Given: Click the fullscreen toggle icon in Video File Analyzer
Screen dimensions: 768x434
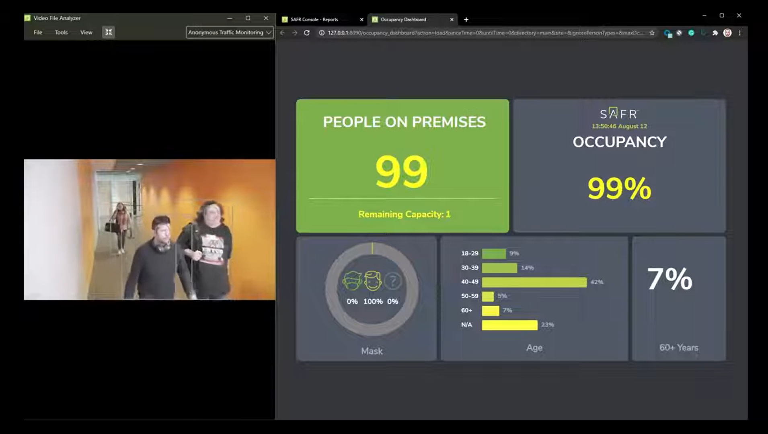Looking at the screenshot, I should (109, 32).
